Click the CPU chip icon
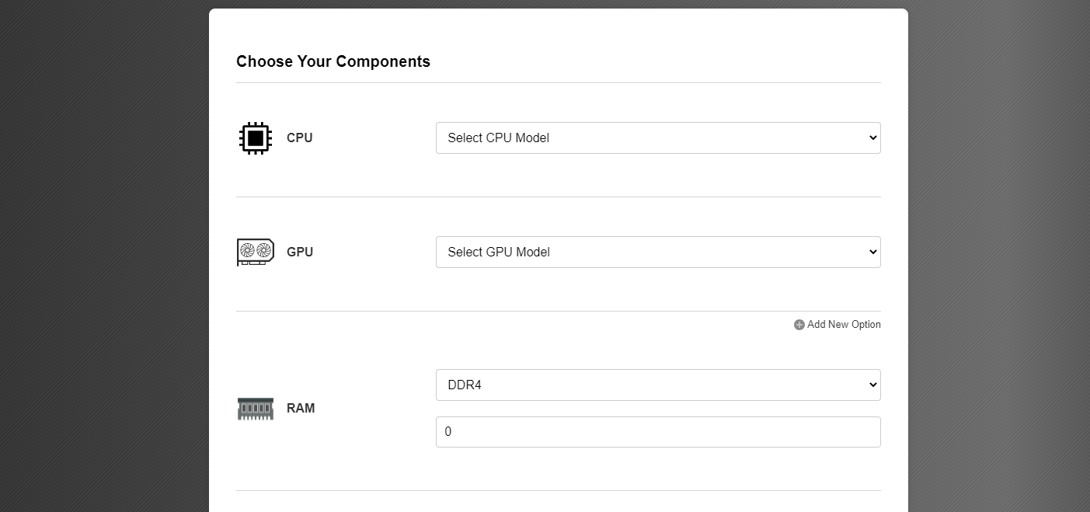The height and width of the screenshot is (512, 1090). pyautogui.click(x=255, y=138)
